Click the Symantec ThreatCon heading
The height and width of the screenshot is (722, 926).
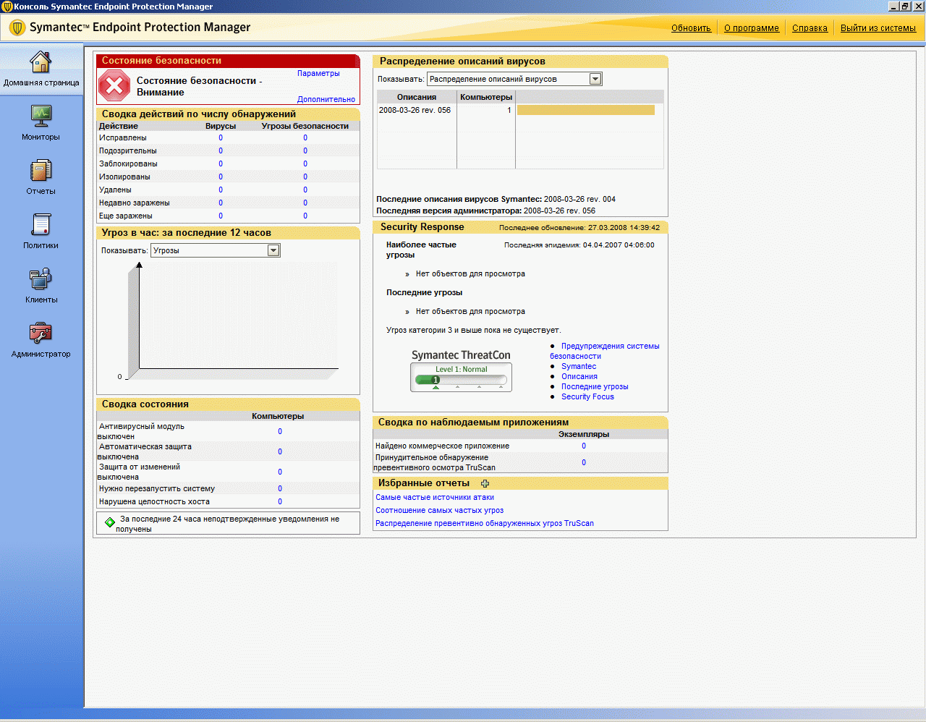(x=461, y=355)
